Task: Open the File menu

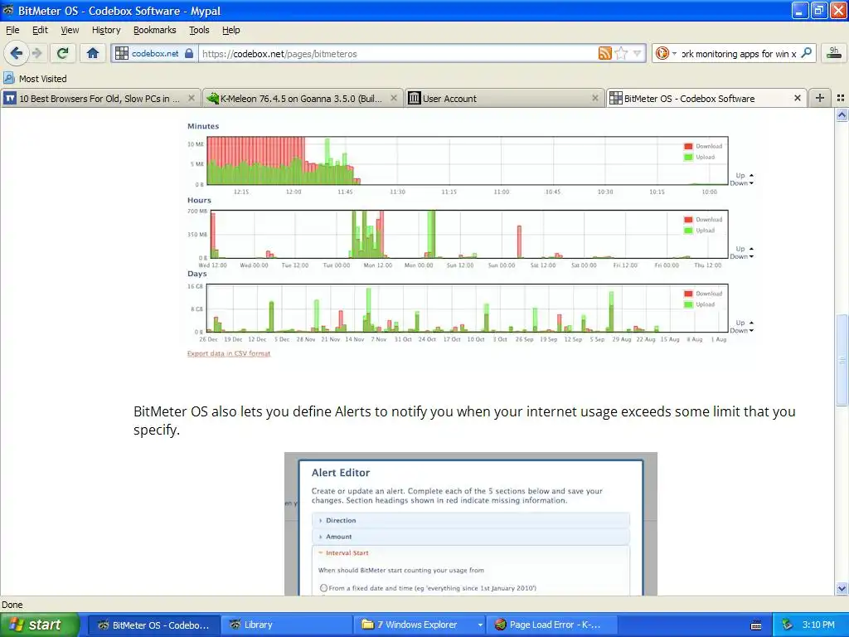Action: (x=12, y=30)
